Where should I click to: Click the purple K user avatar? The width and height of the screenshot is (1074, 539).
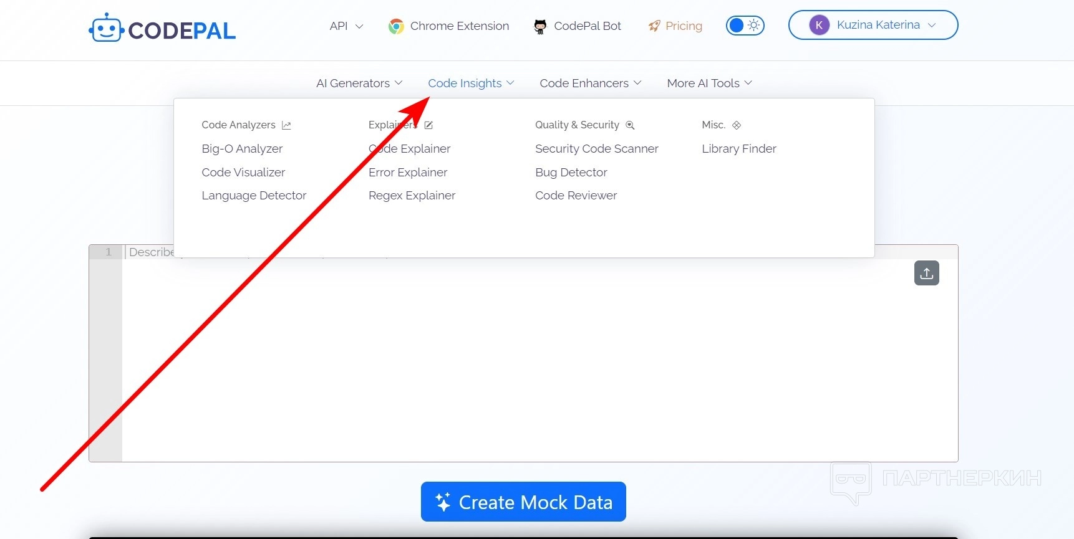[x=819, y=25]
